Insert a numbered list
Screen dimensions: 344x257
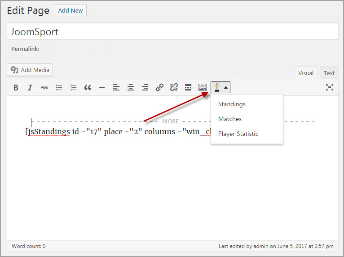(x=73, y=87)
